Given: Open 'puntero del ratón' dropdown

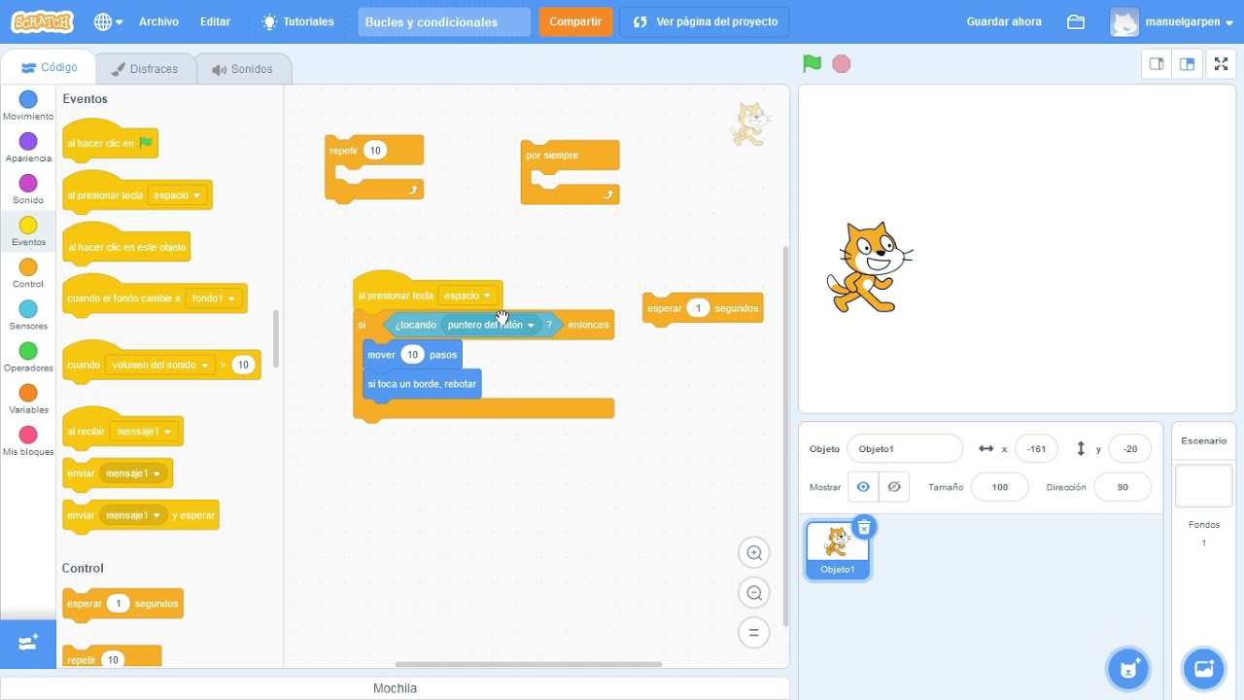Looking at the screenshot, I should [492, 325].
